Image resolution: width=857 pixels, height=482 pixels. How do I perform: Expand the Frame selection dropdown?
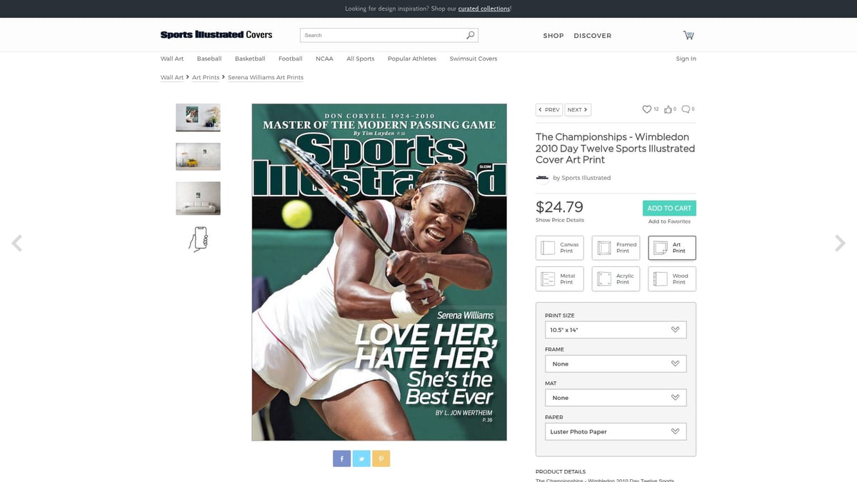point(616,363)
